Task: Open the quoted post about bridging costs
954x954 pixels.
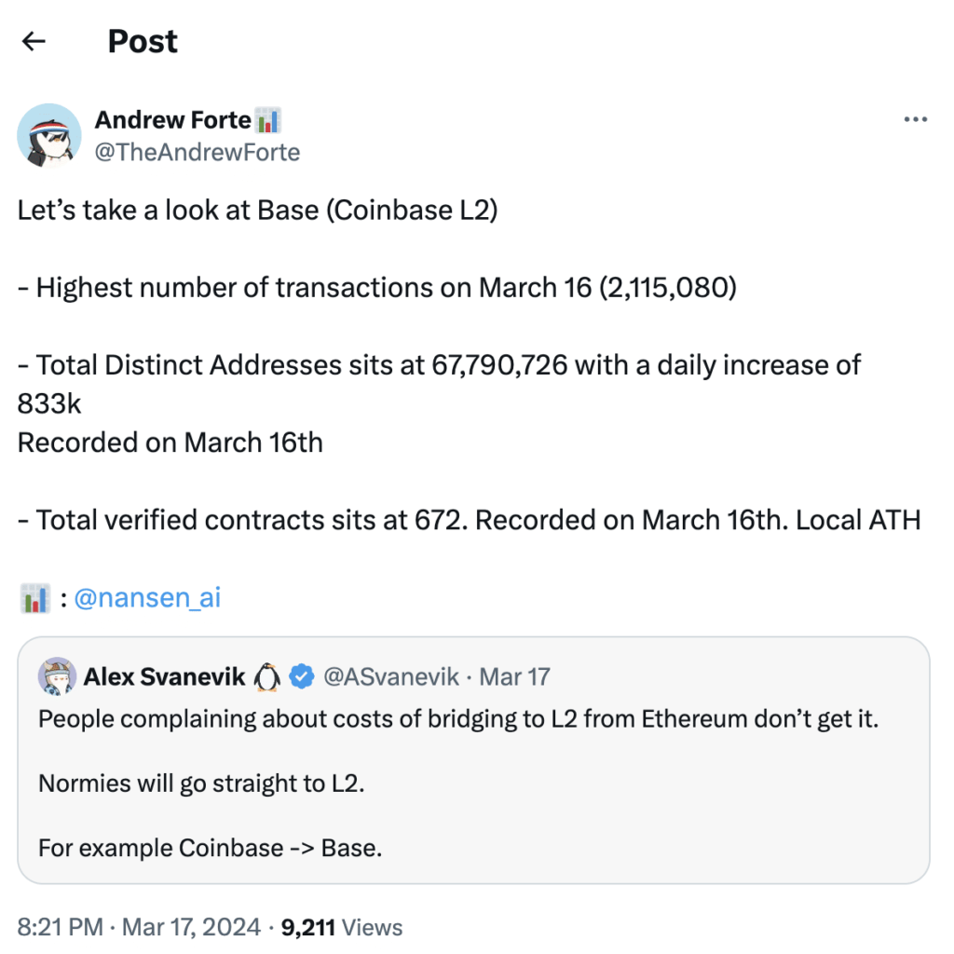Action: (x=457, y=783)
